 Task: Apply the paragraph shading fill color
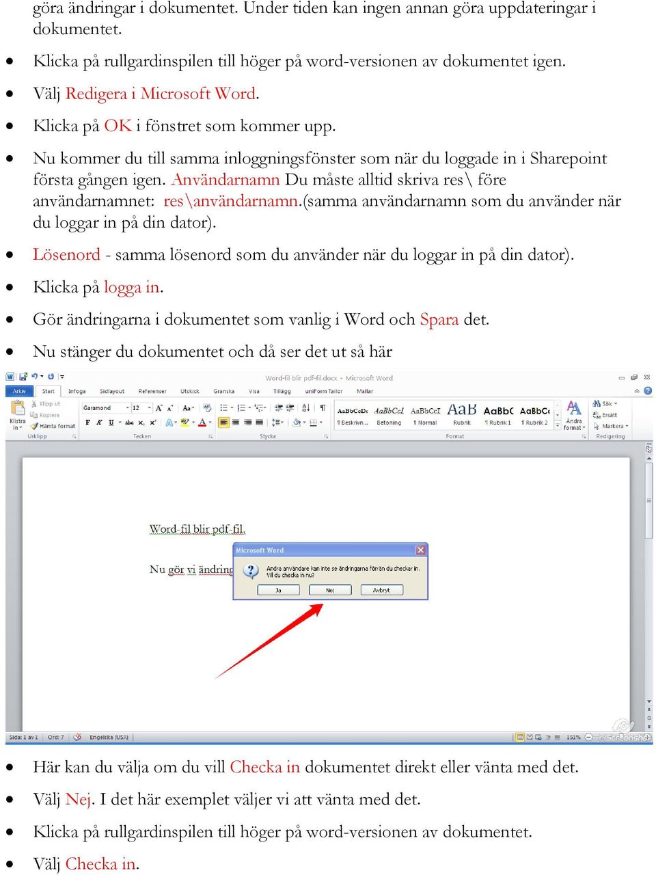pos(297,422)
